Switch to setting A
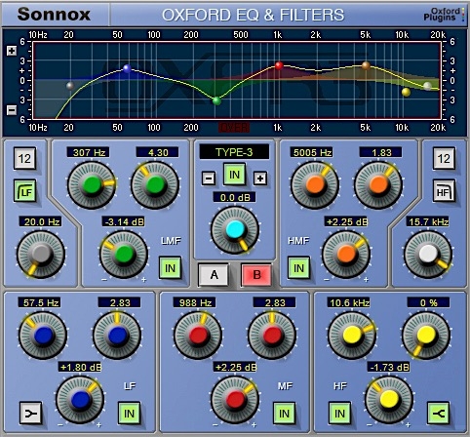 pos(214,275)
